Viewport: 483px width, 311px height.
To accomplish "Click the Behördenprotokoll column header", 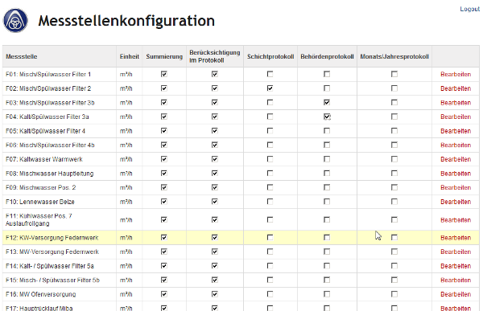I will tap(327, 56).
